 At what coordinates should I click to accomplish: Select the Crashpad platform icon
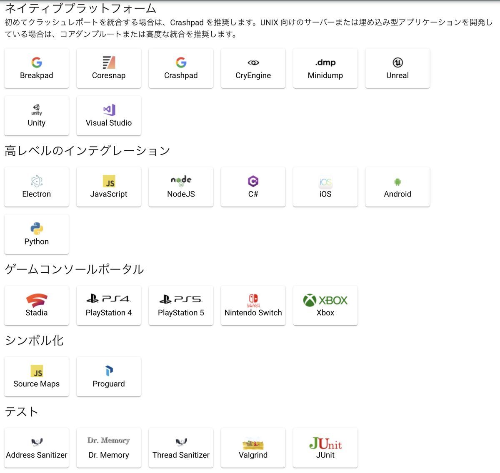[181, 68]
